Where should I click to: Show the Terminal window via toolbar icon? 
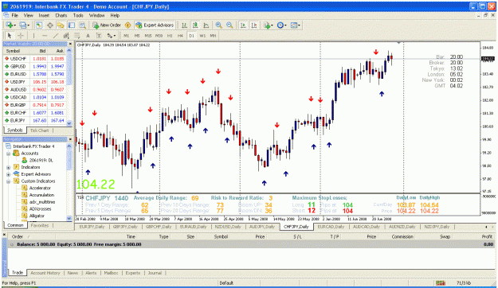(x=72, y=25)
